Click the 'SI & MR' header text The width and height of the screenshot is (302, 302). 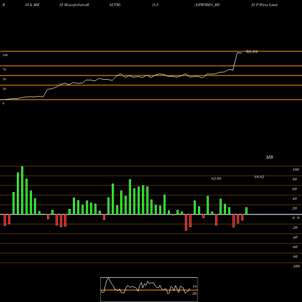(x=32, y=5)
